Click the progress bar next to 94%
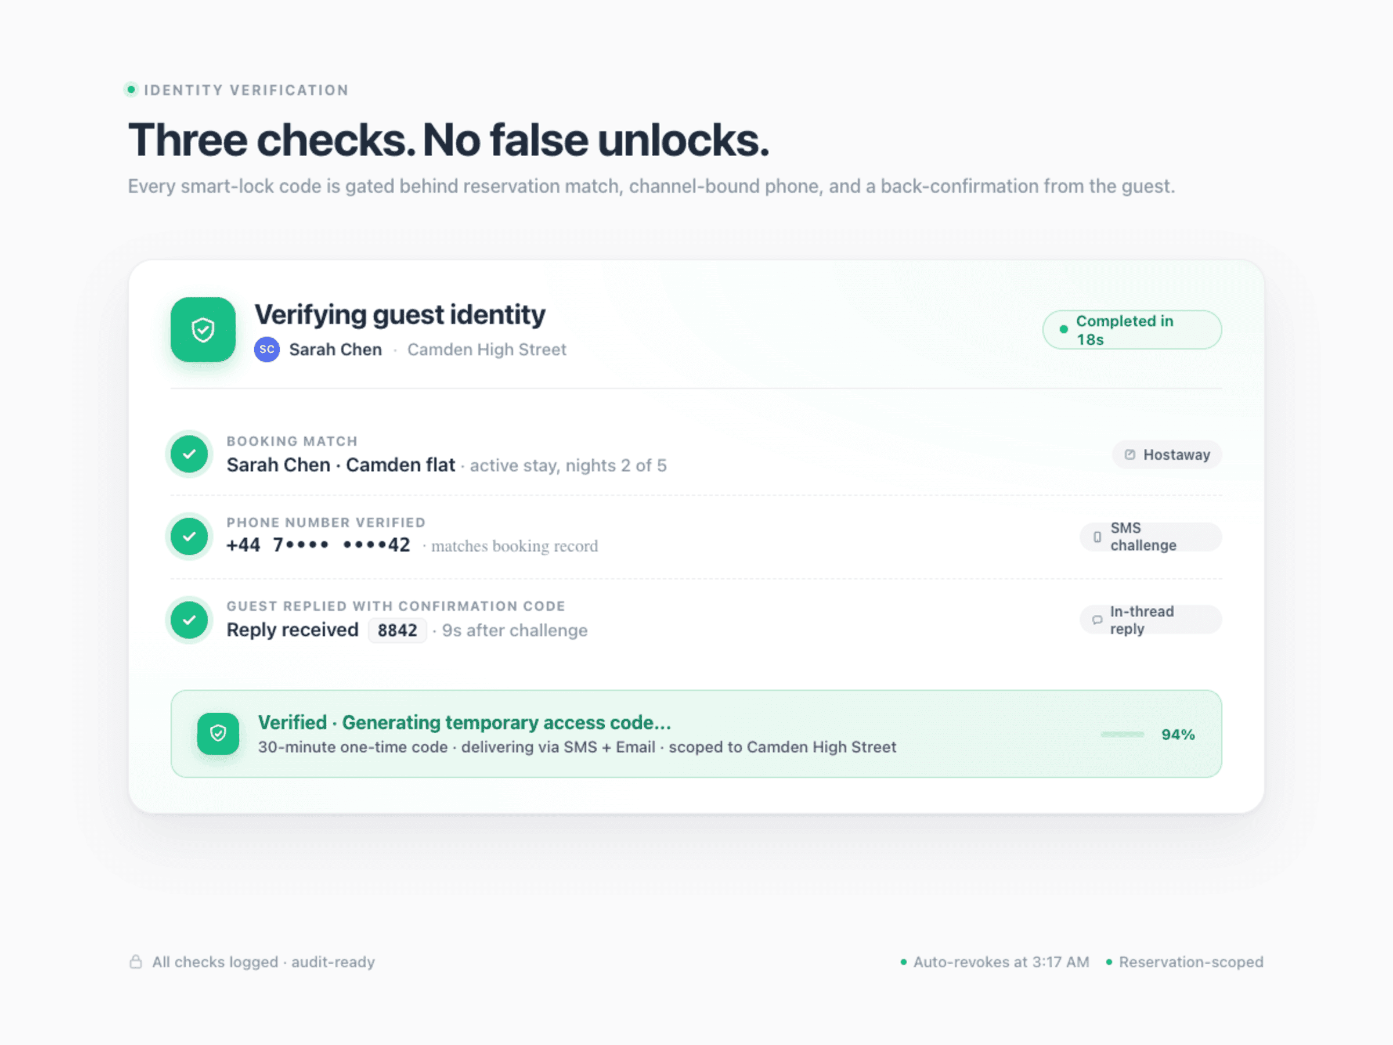 coord(1122,734)
